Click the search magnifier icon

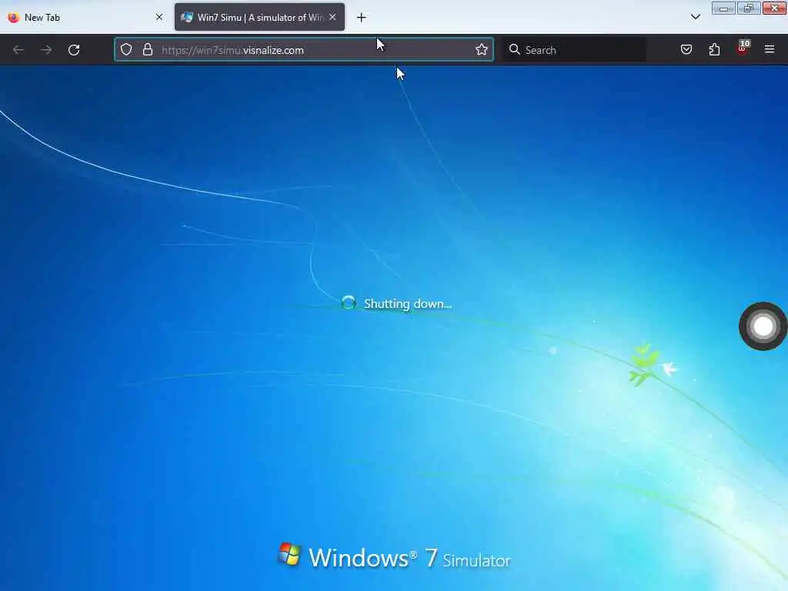(x=514, y=49)
